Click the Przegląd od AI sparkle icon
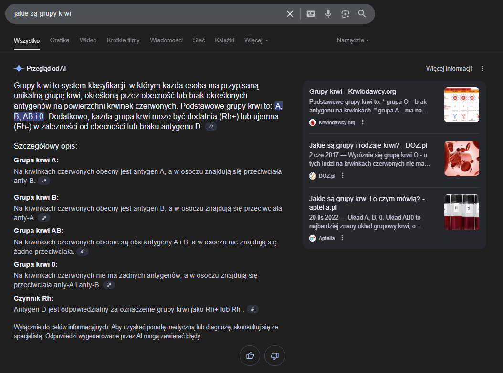503x373 pixels. pyautogui.click(x=19, y=68)
